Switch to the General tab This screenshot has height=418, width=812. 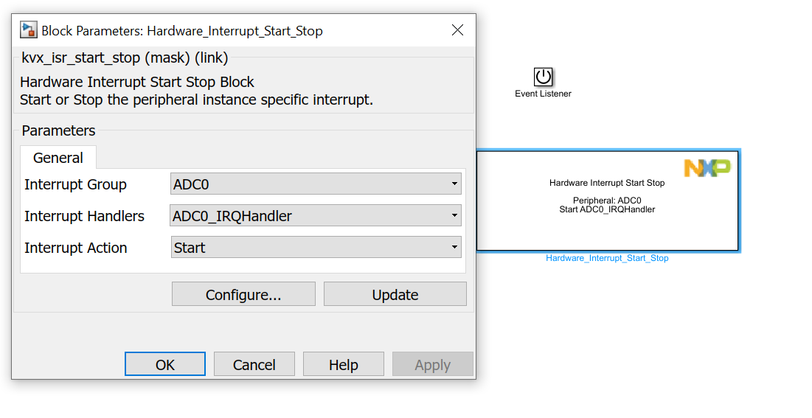pos(58,158)
